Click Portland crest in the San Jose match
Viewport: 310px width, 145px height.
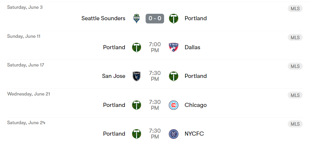point(174,76)
